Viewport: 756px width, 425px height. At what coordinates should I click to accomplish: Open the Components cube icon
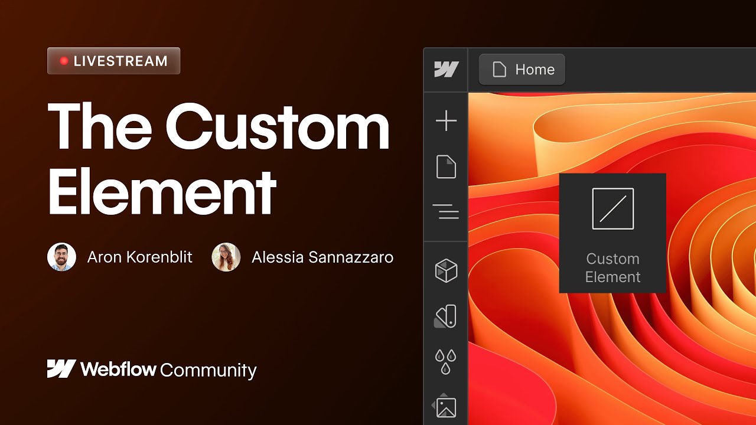pos(446,271)
